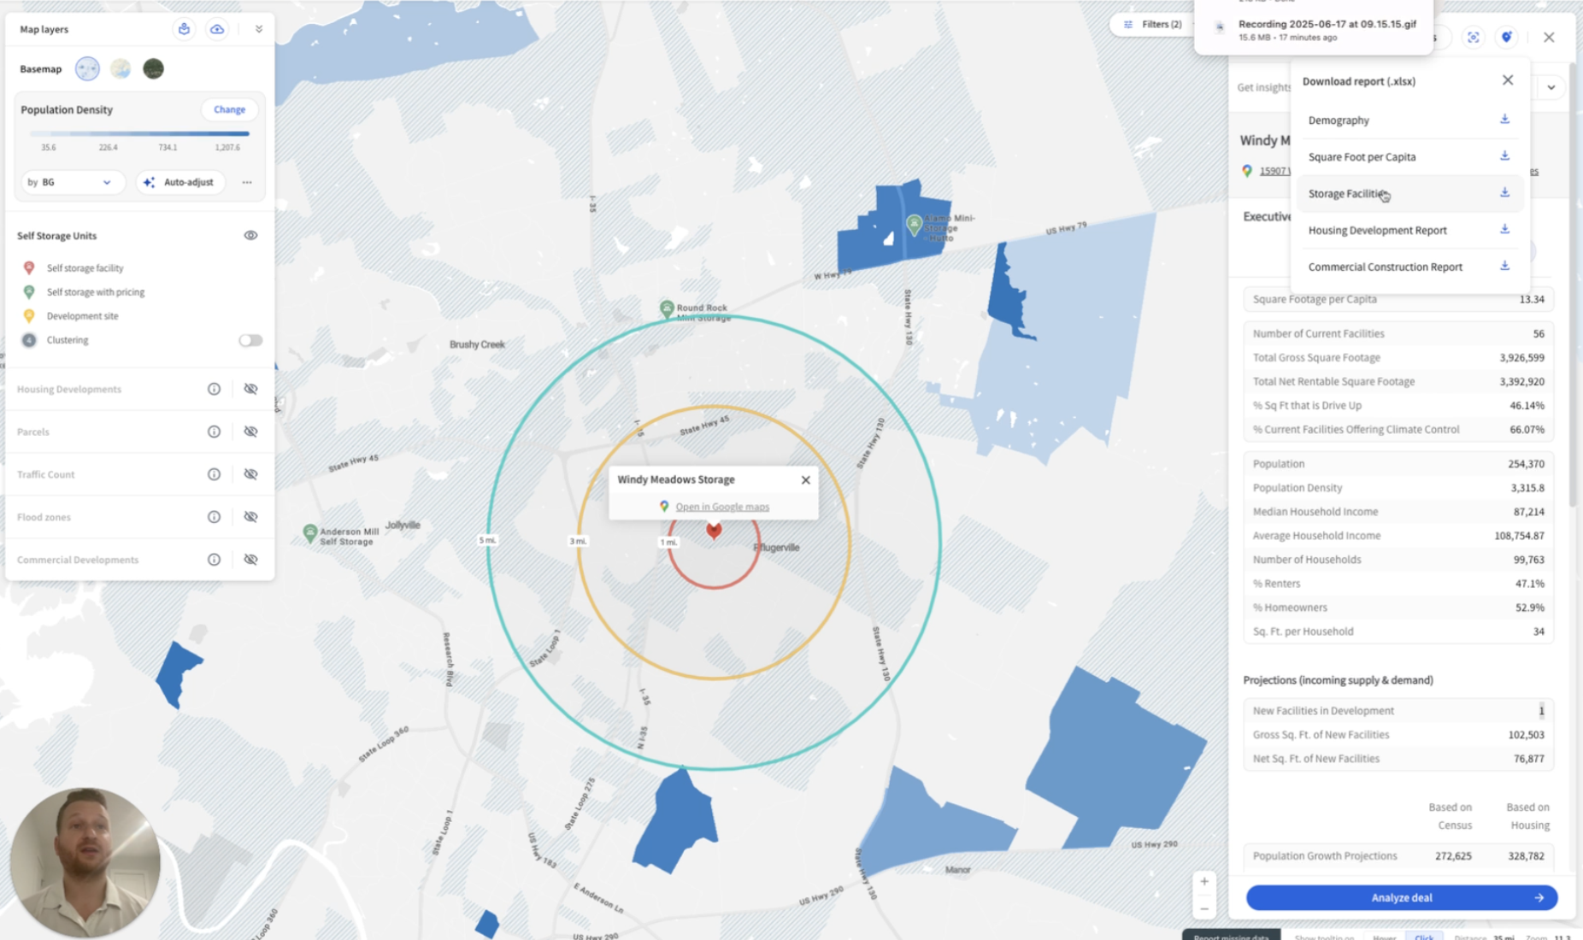Click info icon beside Traffic Count layer
This screenshot has height=940, width=1583.
[x=214, y=474]
